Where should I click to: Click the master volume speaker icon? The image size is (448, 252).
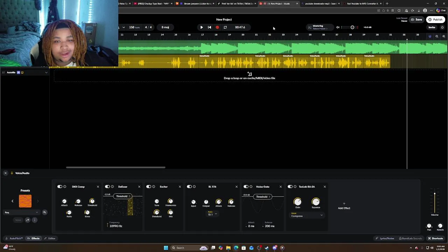[x=338, y=27]
